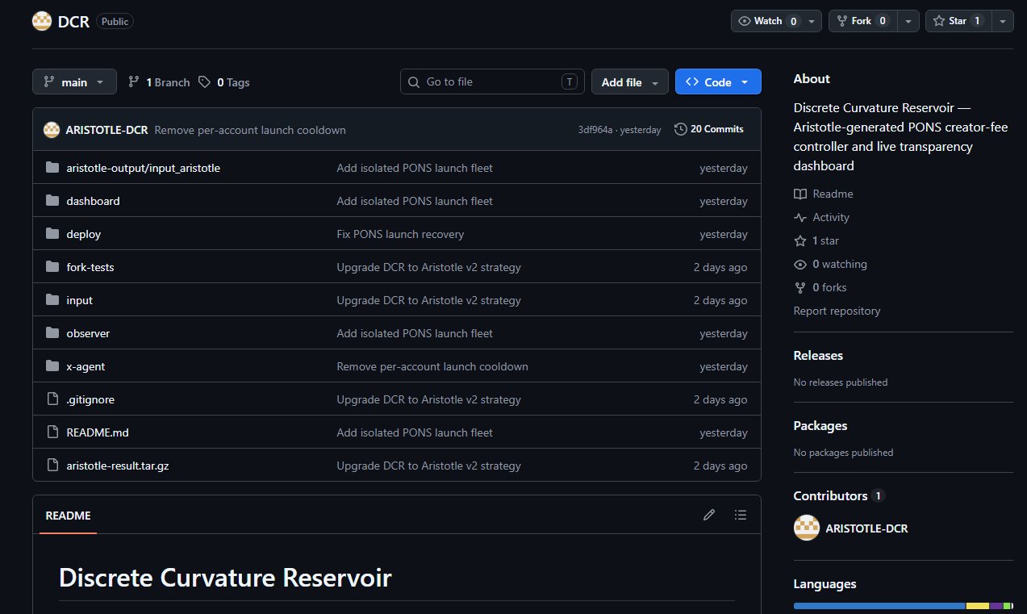Click folder icon next to fork-tests
The height and width of the screenshot is (614, 1027).
(x=52, y=267)
